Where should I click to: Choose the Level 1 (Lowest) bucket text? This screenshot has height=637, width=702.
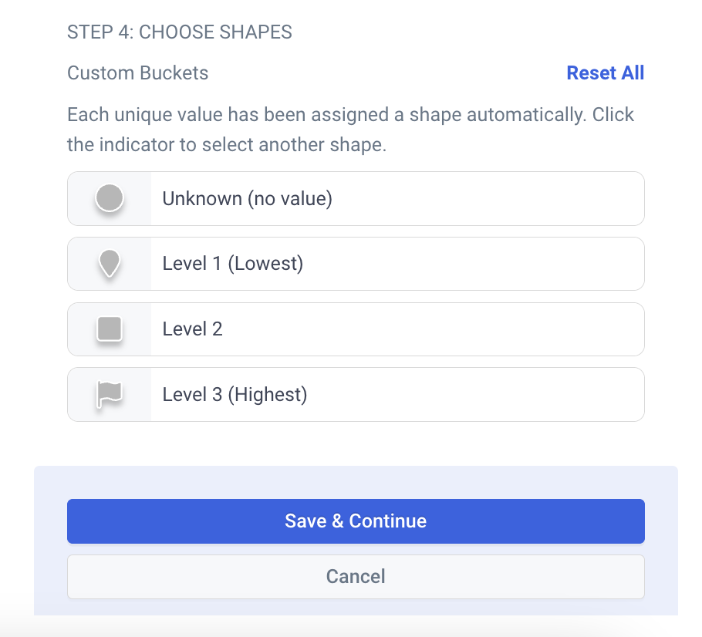coord(233,264)
